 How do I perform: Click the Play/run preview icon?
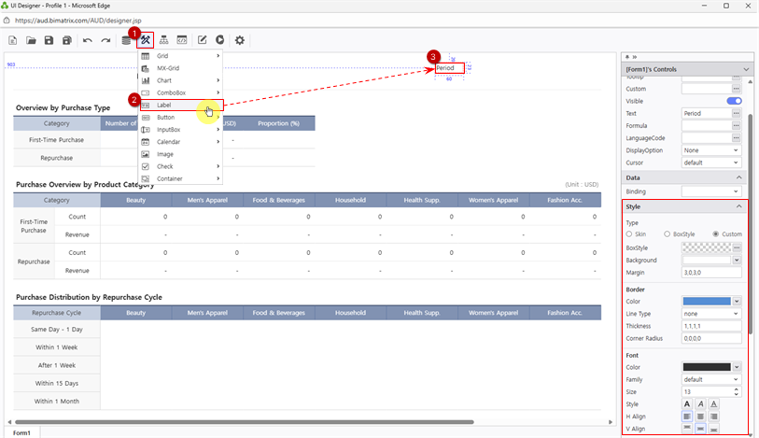(219, 40)
